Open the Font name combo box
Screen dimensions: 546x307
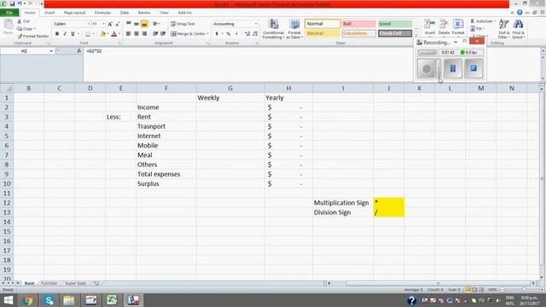[72, 24]
